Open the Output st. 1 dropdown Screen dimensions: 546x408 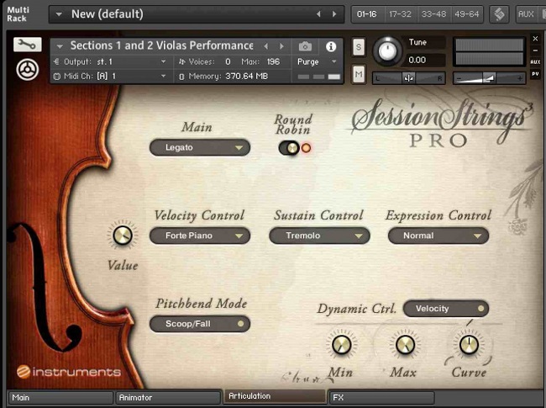111,61
